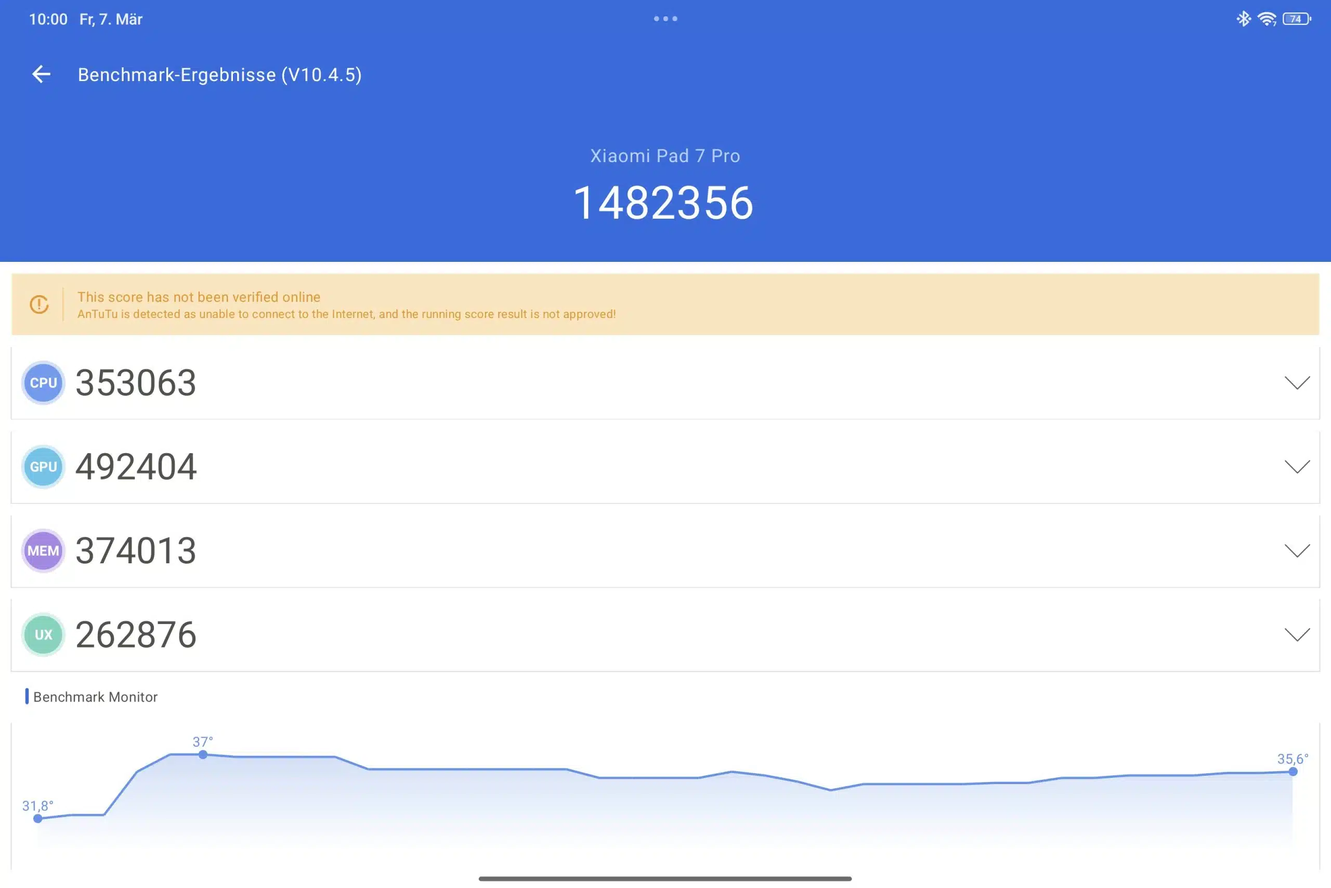This screenshot has width=1331, height=888.
Task: Tap the Xiaomi Pad 7 Pro device name
Action: point(664,156)
